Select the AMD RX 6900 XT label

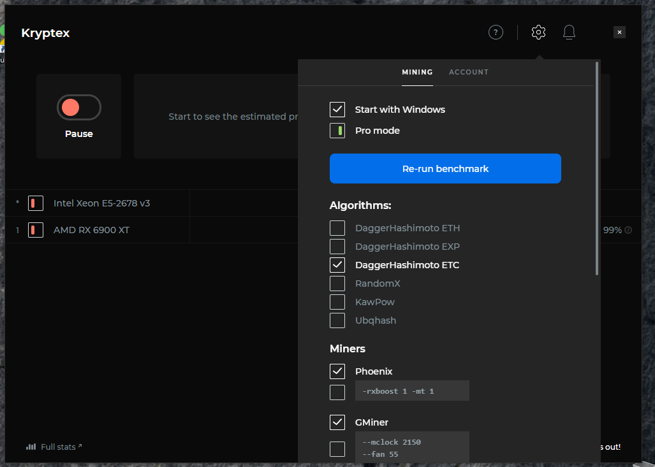[x=91, y=230]
